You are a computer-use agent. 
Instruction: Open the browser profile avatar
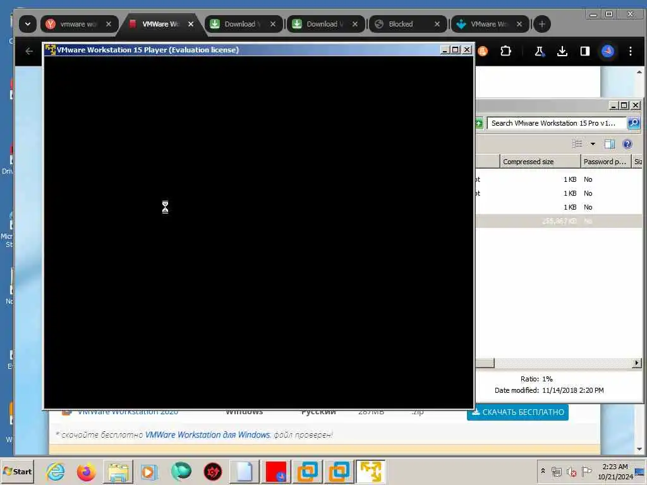(608, 51)
